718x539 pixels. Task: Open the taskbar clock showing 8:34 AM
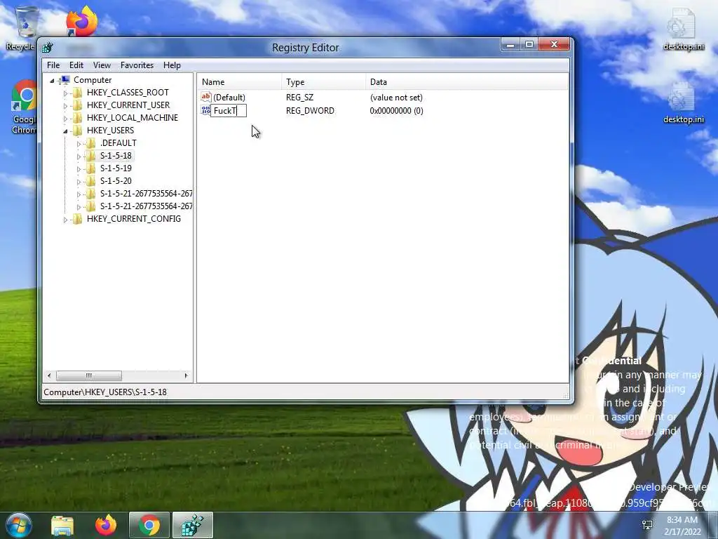point(682,526)
